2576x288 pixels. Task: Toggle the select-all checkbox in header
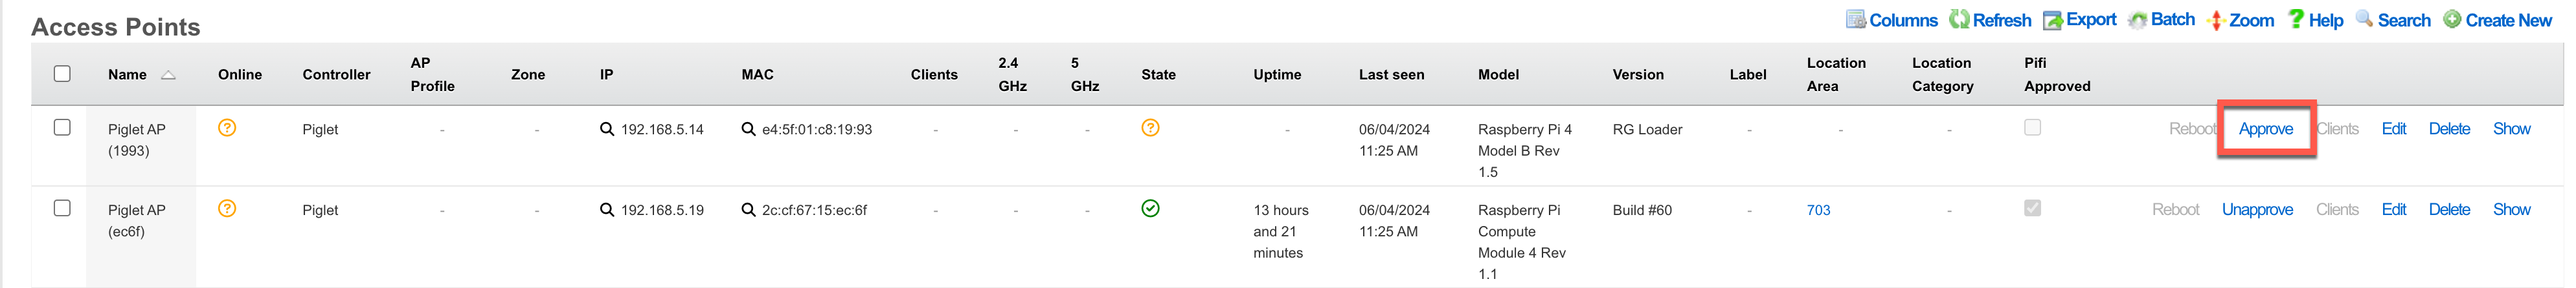coord(62,74)
